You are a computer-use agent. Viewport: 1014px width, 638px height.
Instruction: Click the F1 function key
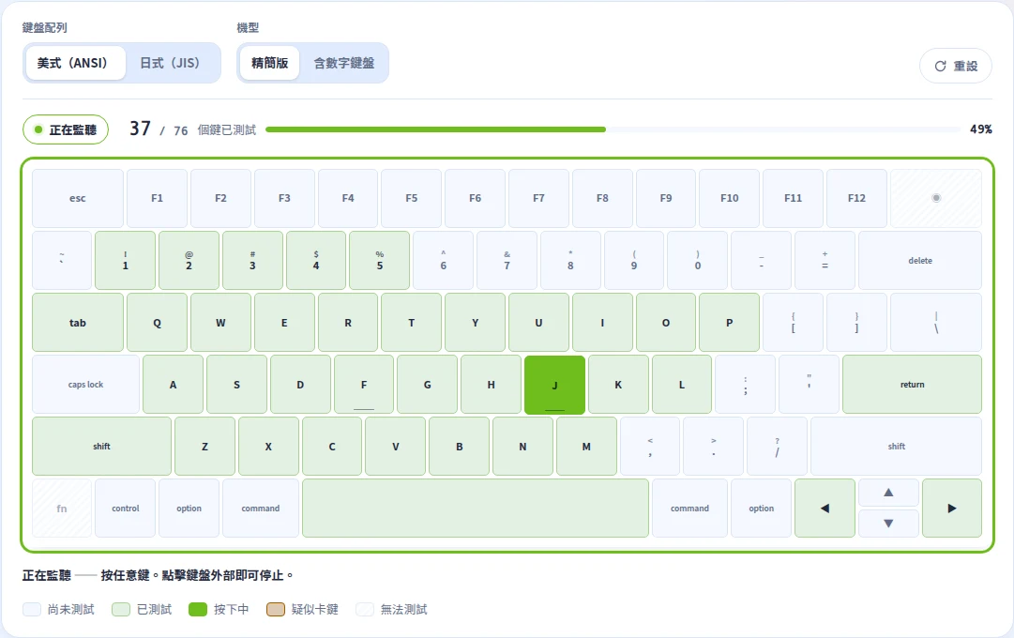point(158,198)
